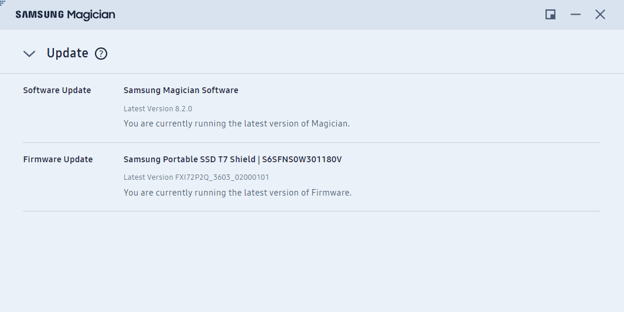Click the serial number S6SFNS0W301180V
624x325 pixels.
point(301,159)
